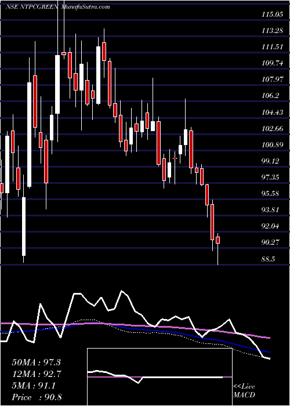Select the 111.51 price axis label

click(272, 47)
